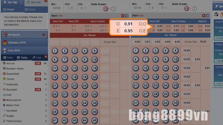
Task: Open the Olympics 2016 section
Action: click(x=24, y=42)
